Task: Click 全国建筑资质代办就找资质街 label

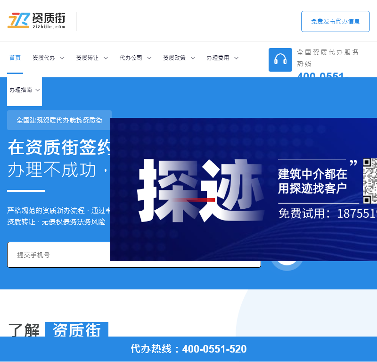Action: tap(59, 120)
